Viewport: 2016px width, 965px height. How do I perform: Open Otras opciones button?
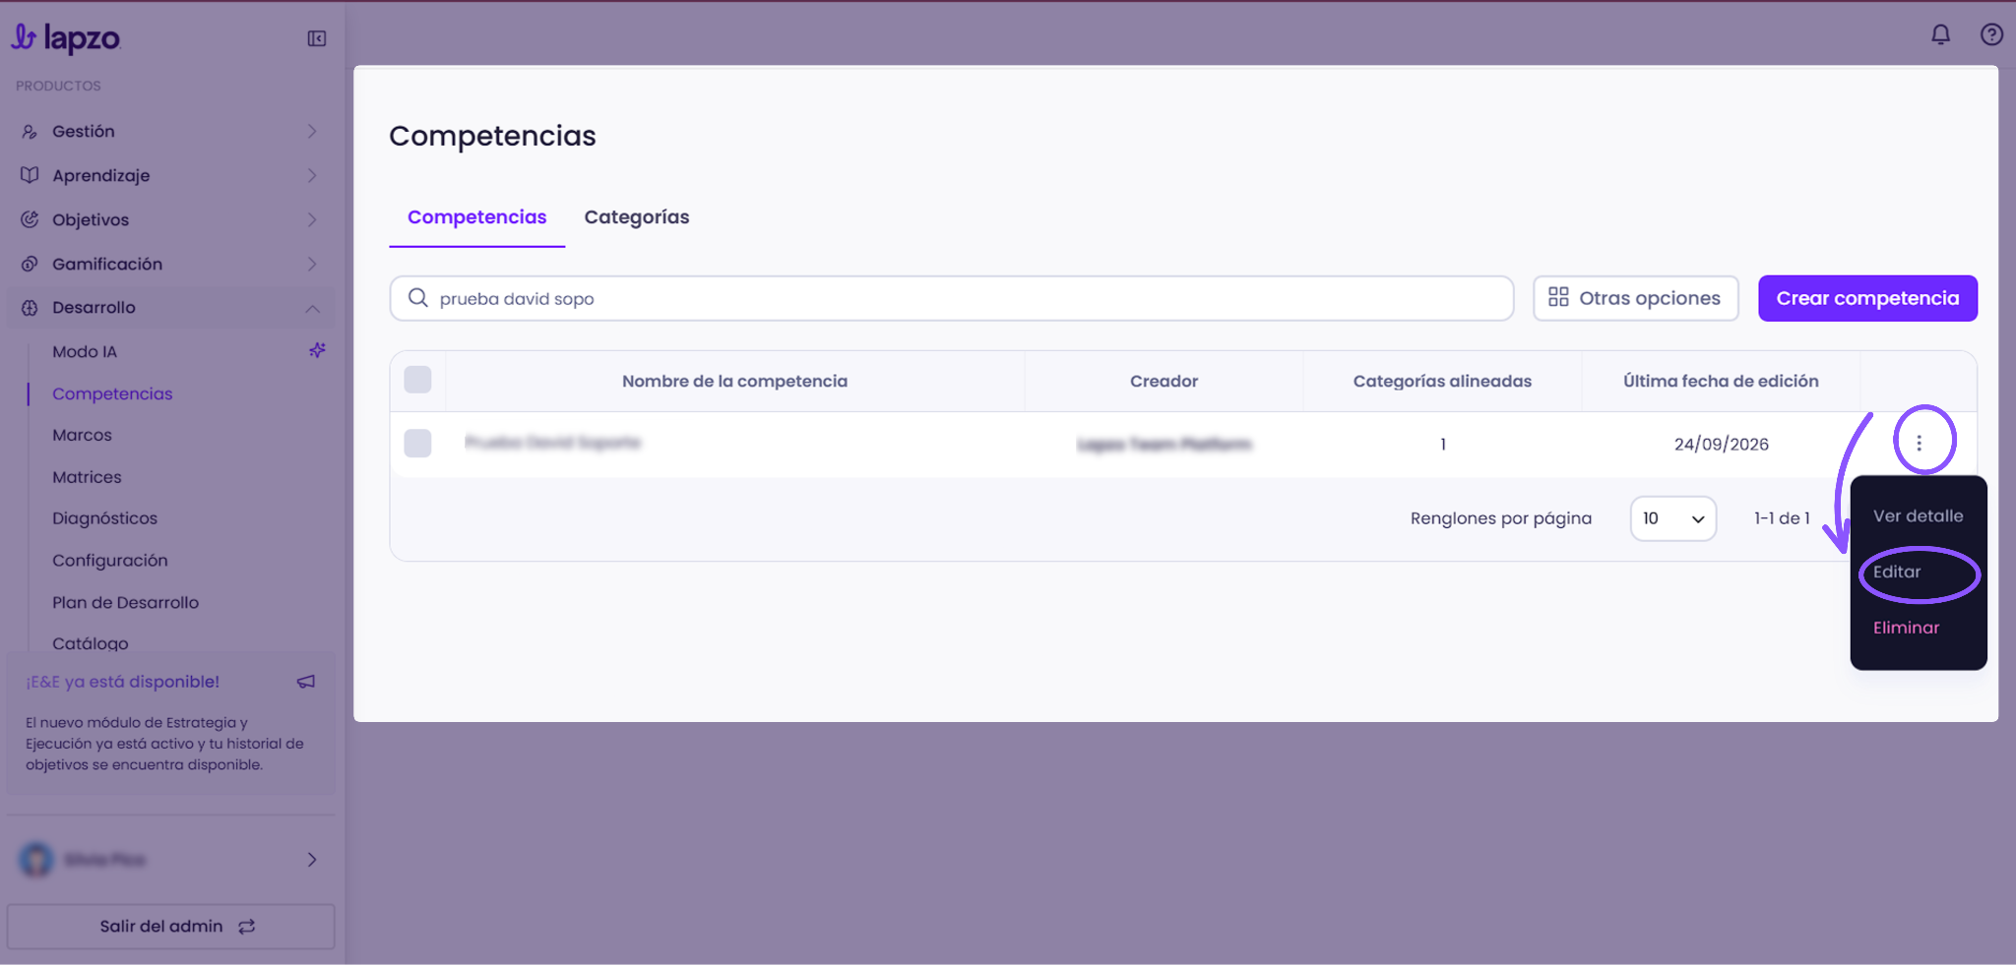[1635, 298]
